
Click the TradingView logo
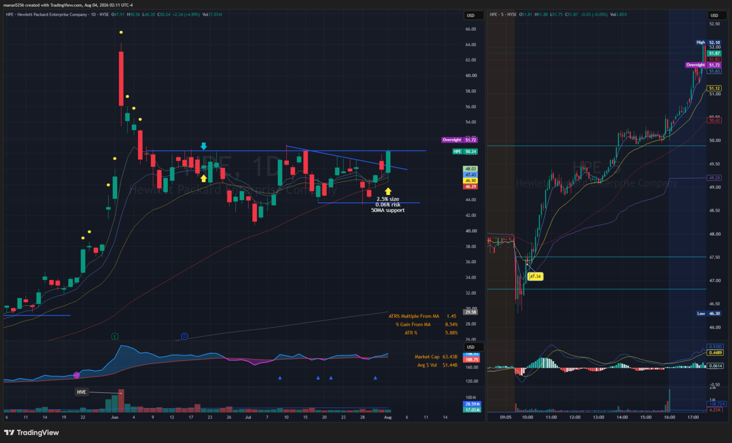coord(31,433)
